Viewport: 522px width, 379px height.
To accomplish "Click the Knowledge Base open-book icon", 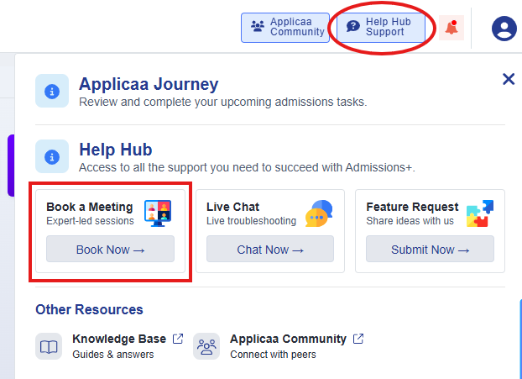I will (49, 346).
